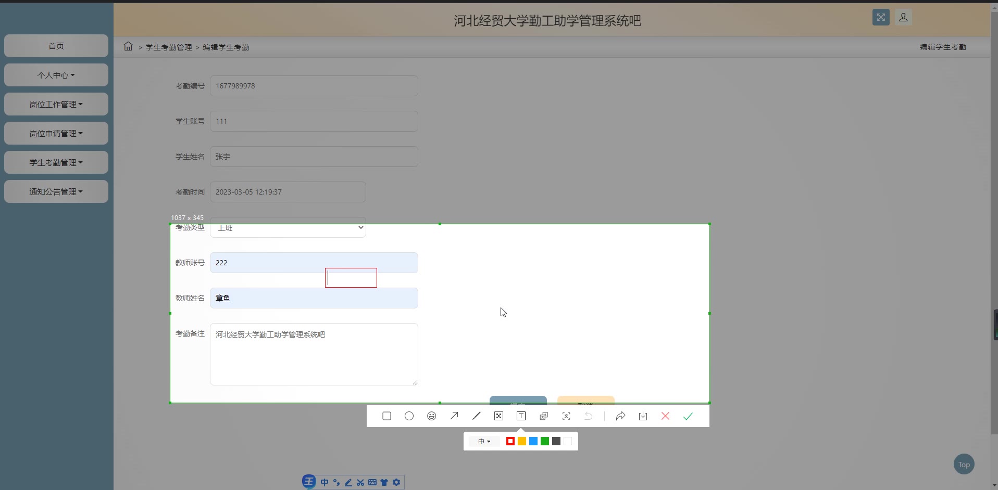Image resolution: width=998 pixels, height=490 pixels.
Task: Toggle punctuation mode in IME bar
Action: click(x=336, y=483)
